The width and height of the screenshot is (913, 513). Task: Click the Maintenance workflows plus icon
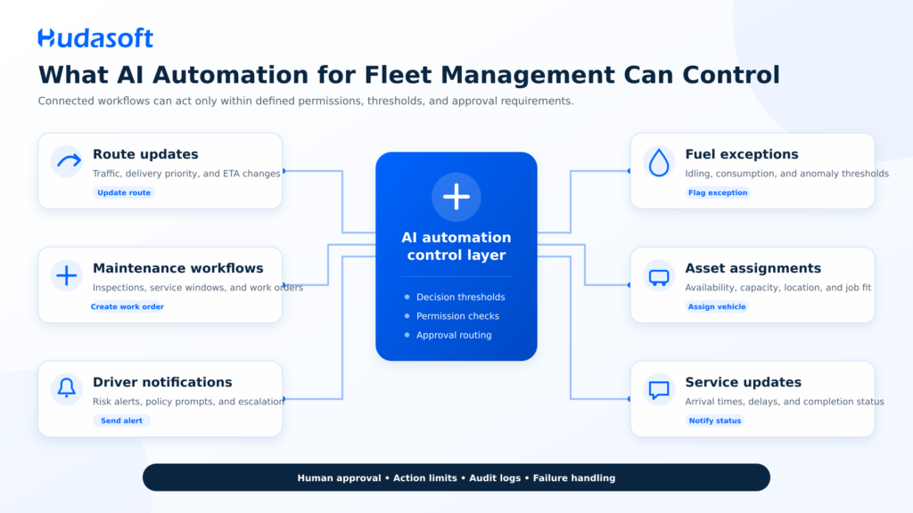coord(67,275)
